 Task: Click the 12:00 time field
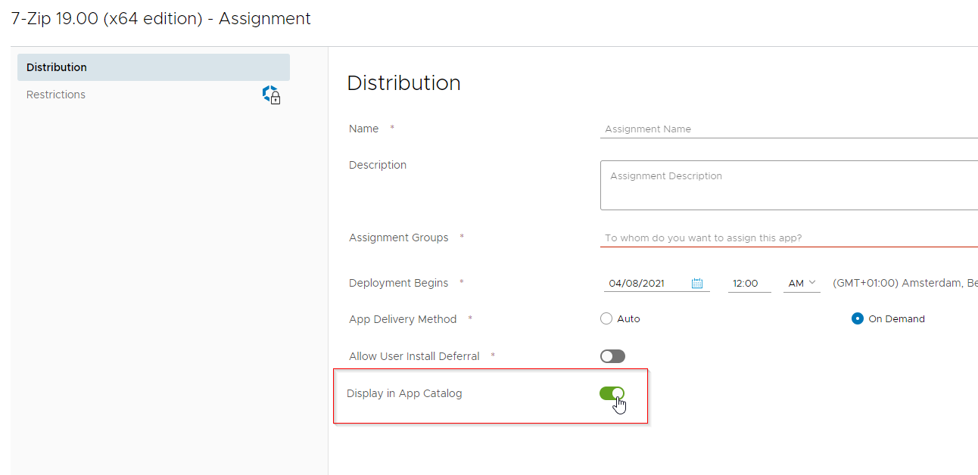748,283
